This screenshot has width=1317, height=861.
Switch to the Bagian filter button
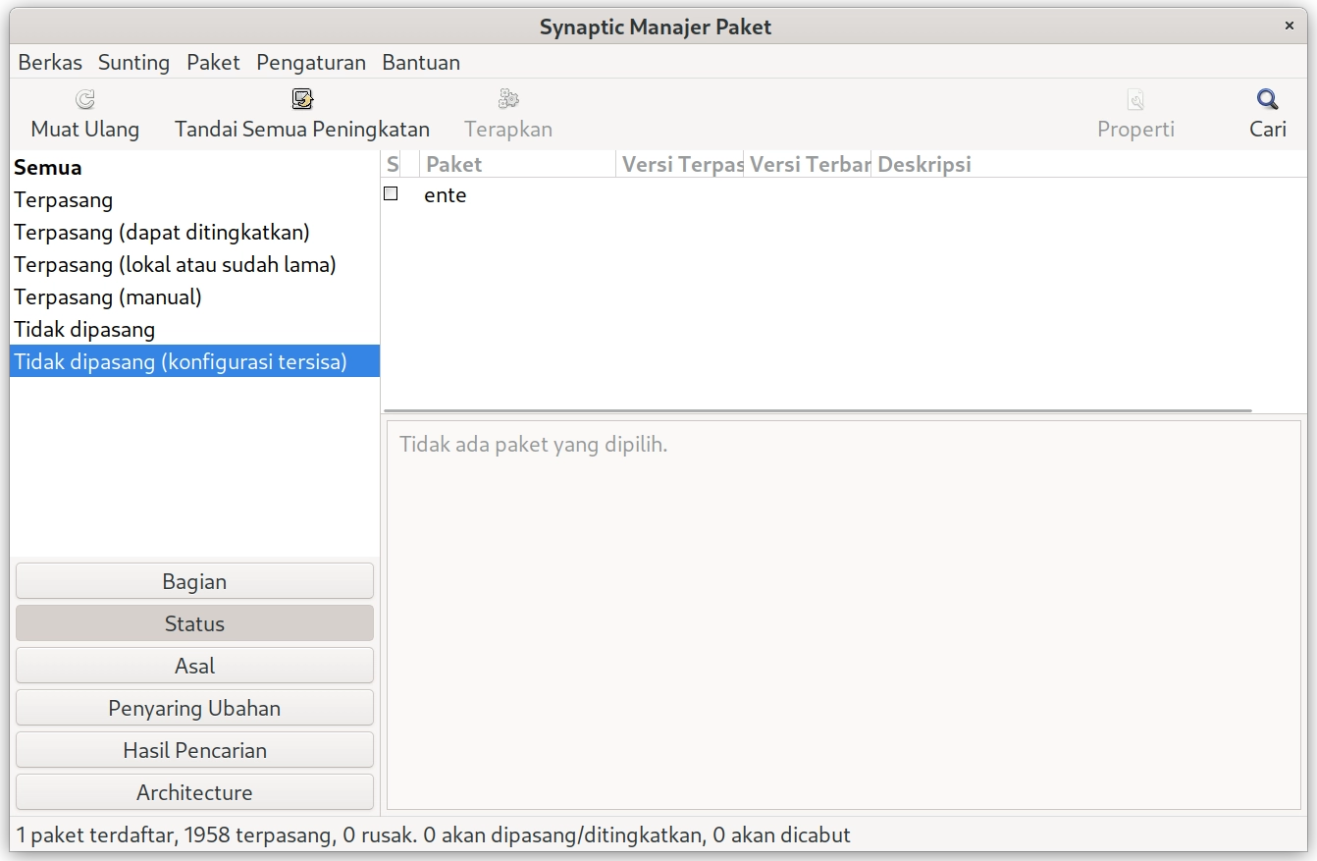coord(194,581)
